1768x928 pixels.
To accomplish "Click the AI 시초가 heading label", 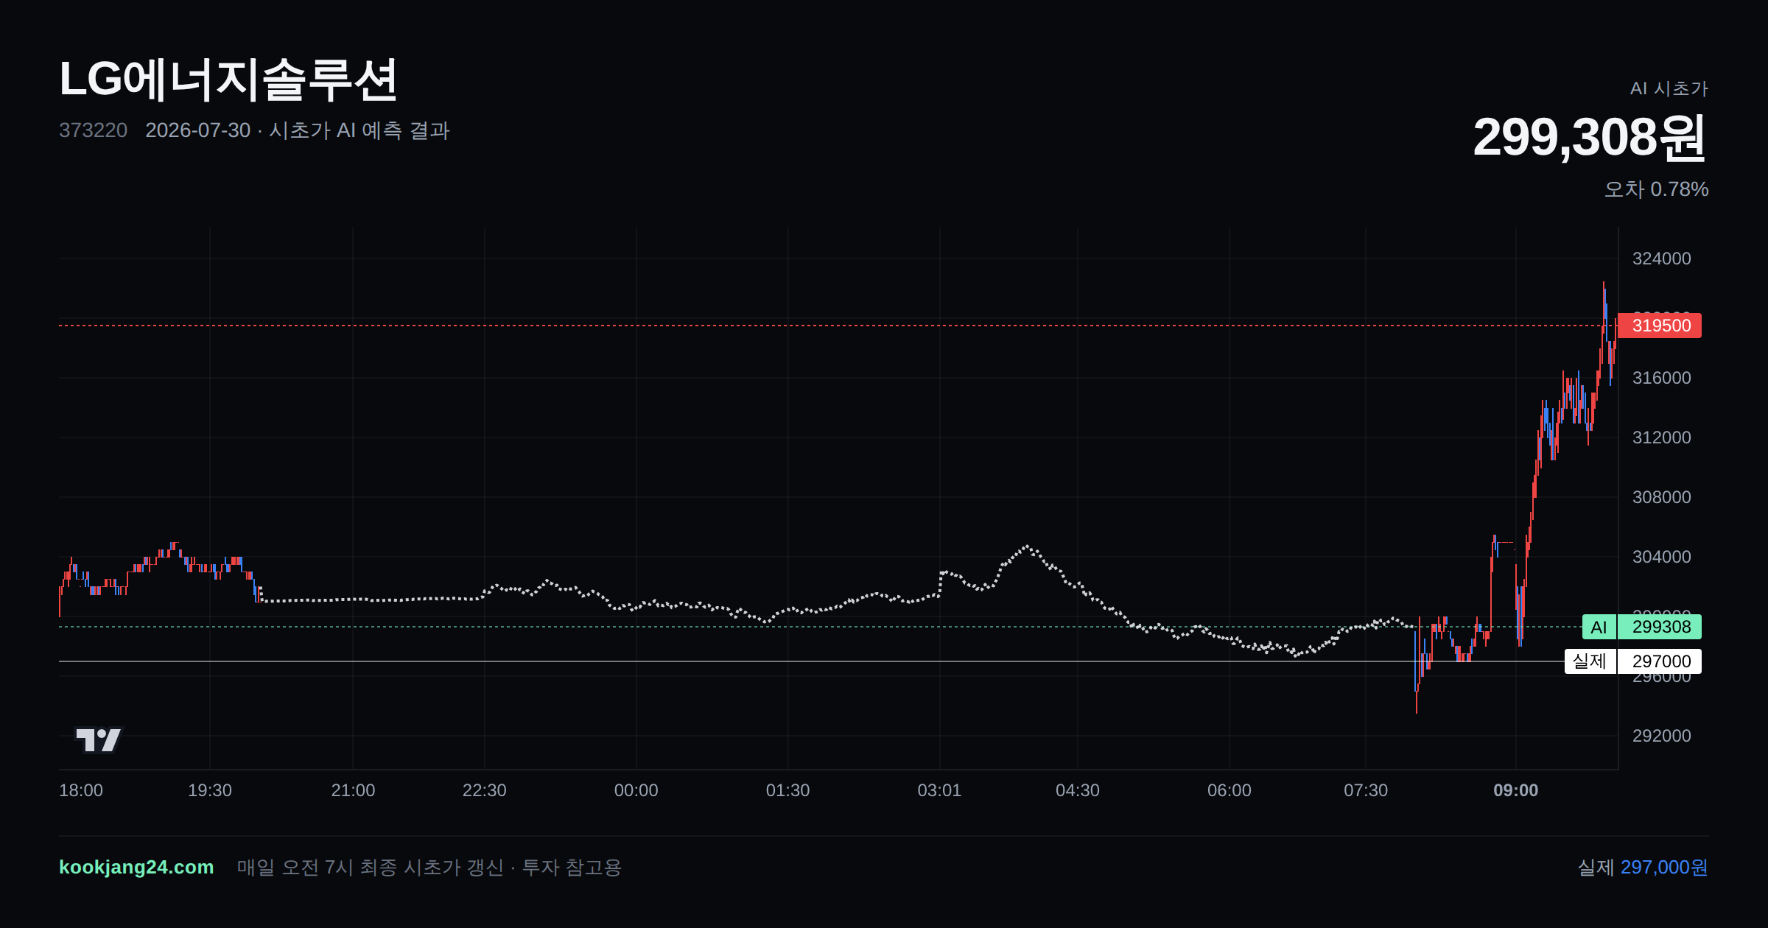I will click(x=1669, y=88).
